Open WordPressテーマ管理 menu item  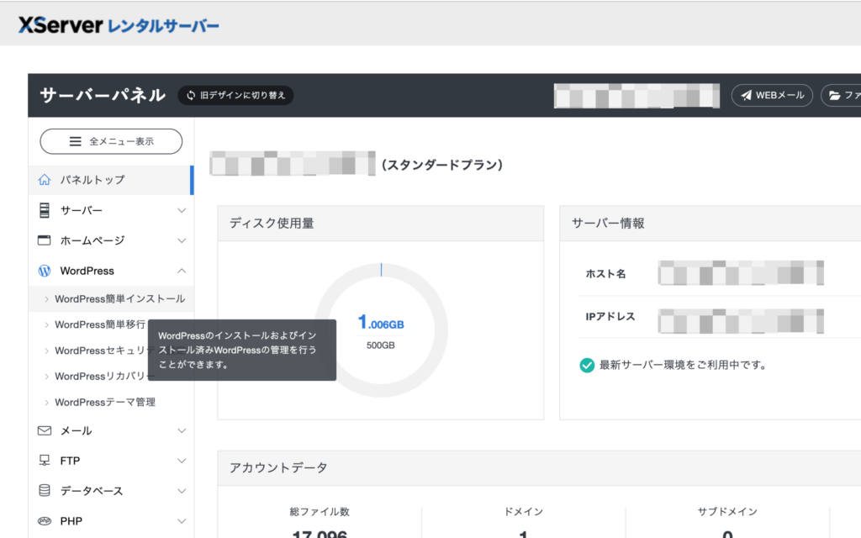point(105,402)
